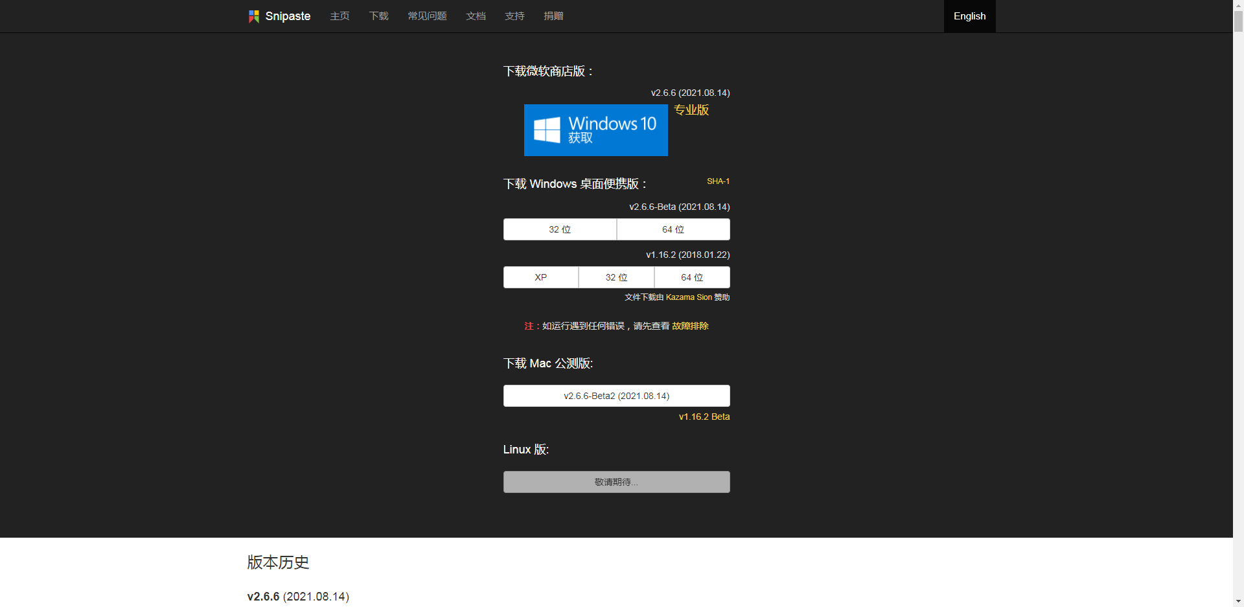Open the 支持 support menu item
Screen dimensions: 1244x607
514,16
